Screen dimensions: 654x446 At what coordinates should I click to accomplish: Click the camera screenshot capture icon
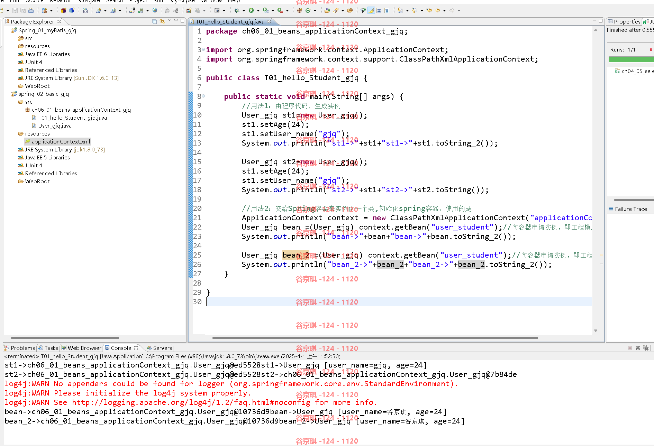217,11
